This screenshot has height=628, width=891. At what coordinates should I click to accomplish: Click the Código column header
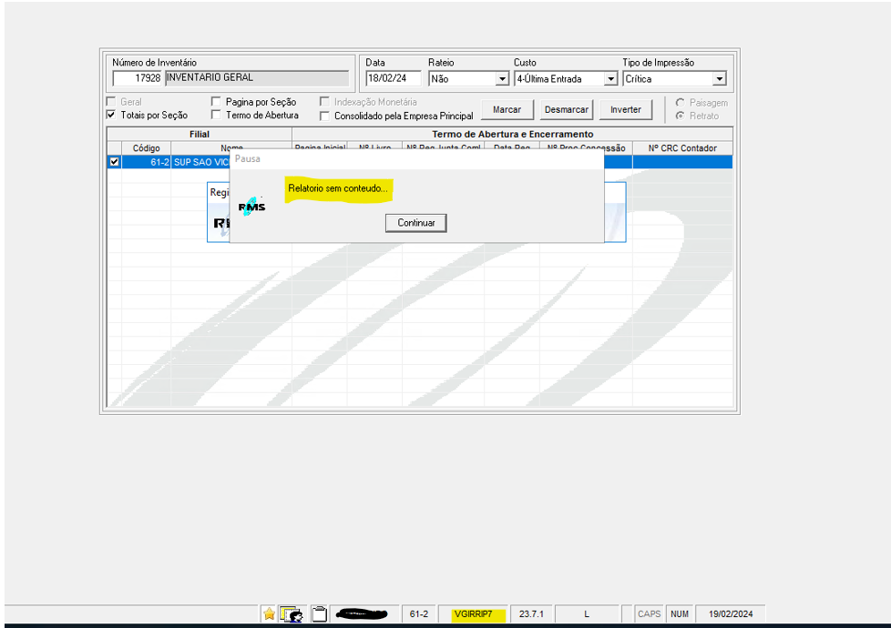coord(146,147)
